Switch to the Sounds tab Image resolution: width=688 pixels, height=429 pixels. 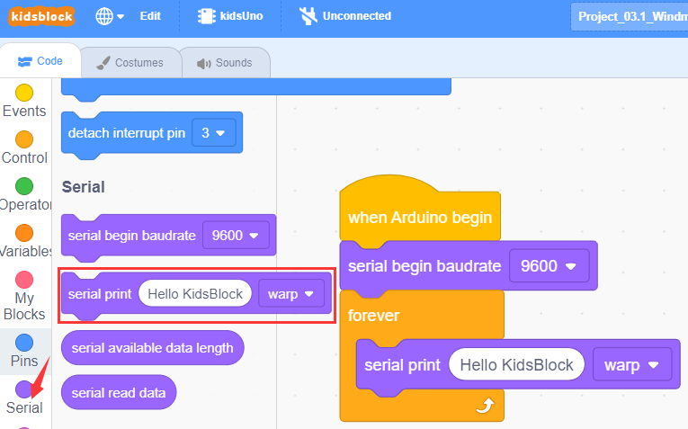click(225, 63)
